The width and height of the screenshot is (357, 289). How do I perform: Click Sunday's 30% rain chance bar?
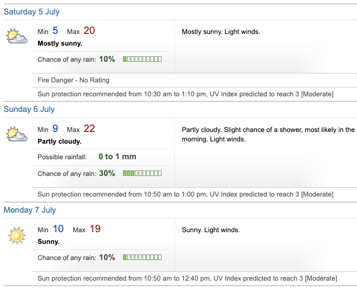142,173
